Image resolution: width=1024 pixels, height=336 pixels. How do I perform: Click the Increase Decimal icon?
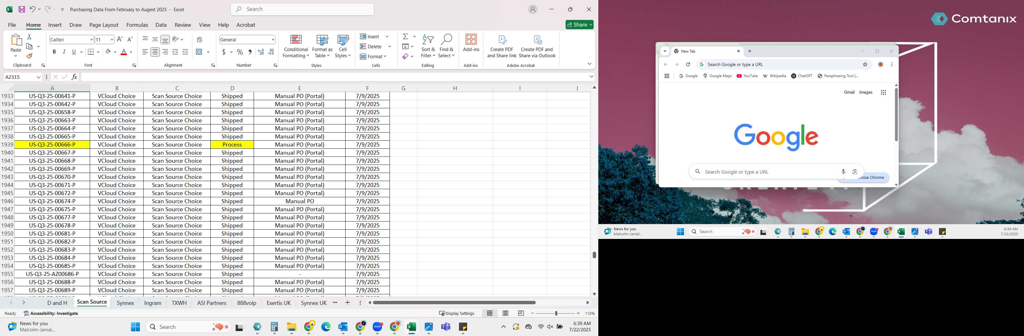click(261, 52)
